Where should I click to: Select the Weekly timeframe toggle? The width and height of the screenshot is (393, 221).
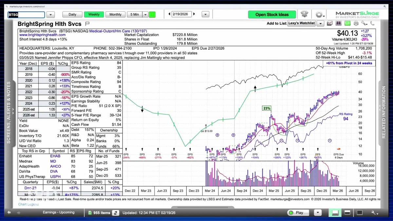94,14
